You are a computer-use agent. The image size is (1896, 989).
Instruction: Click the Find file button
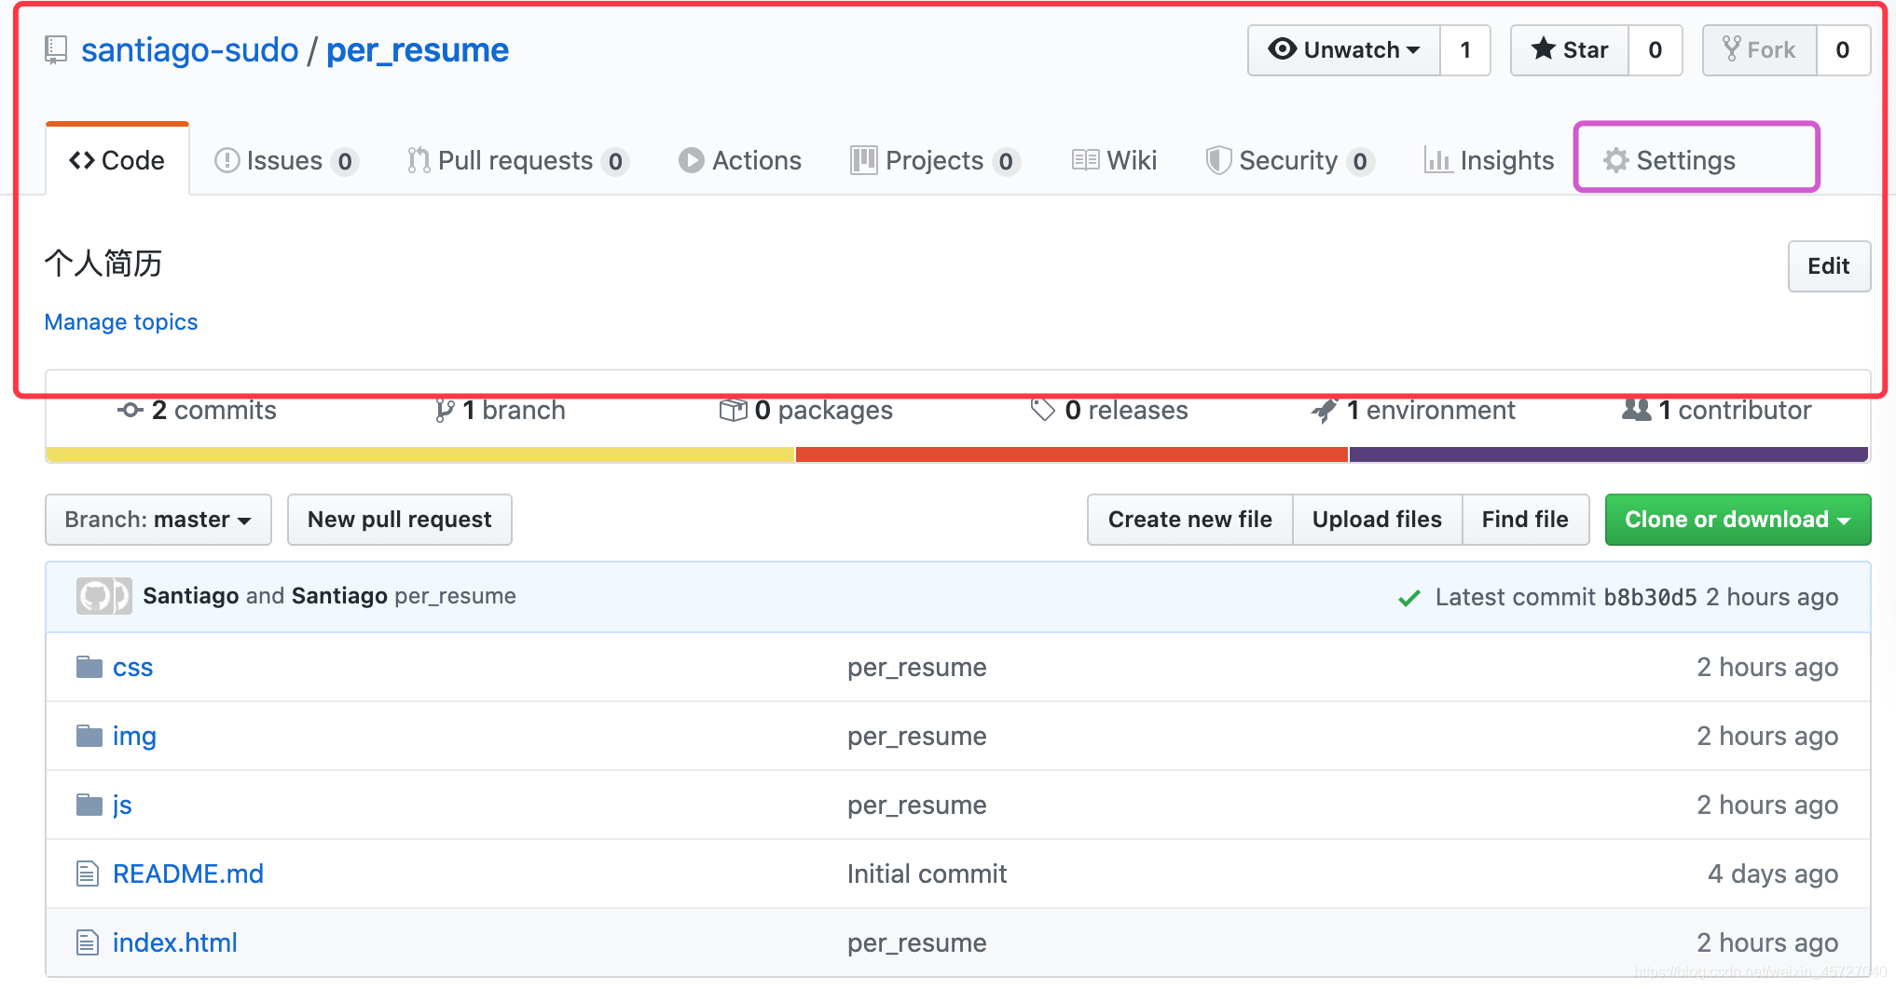pos(1526,520)
